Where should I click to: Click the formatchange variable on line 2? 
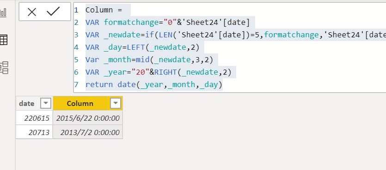[131, 23]
